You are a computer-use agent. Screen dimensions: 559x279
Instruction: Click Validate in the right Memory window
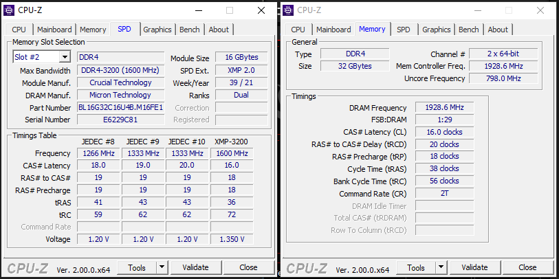pyautogui.click(x=474, y=267)
